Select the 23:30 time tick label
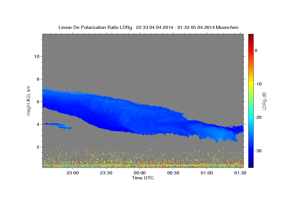Screen dimensions: 301x201 click(x=106, y=173)
